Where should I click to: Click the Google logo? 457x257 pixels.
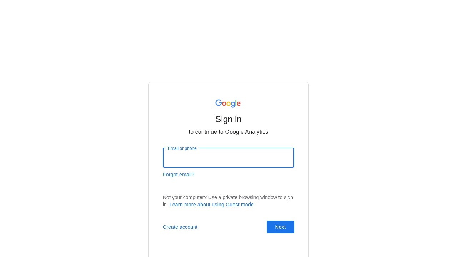228,104
